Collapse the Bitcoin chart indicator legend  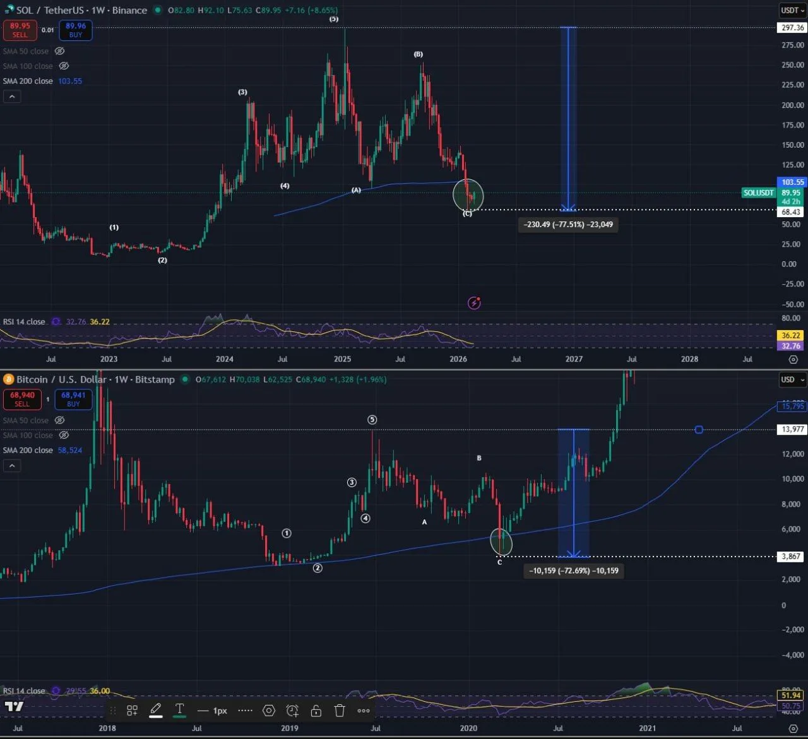pos(12,466)
